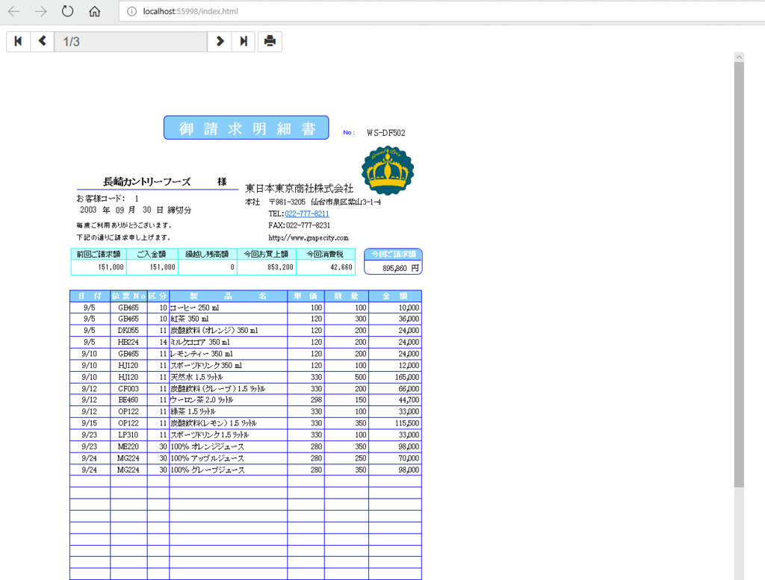Click slip number HE224

tap(128, 342)
